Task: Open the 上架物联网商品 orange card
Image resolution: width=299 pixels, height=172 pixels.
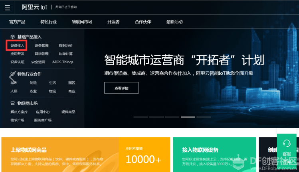Action: click(x=60, y=154)
